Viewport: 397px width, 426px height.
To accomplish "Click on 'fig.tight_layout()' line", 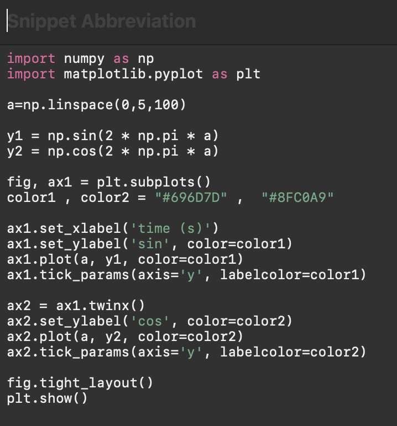I will 80,384.
